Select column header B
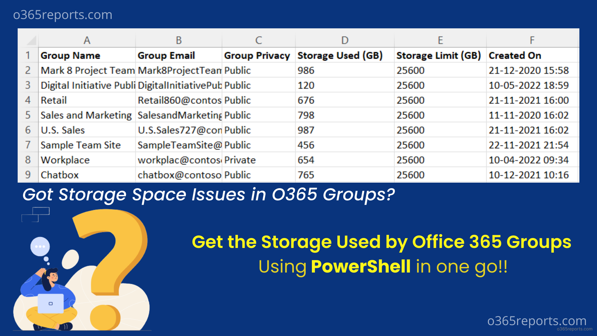The width and height of the screenshot is (597, 336). (x=179, y=40)
